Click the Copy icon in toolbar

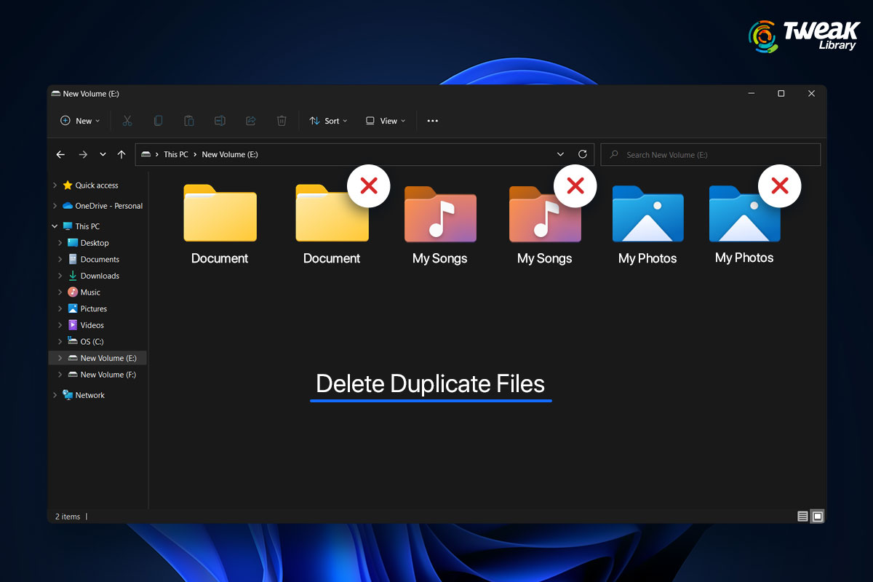click(158, 121)
